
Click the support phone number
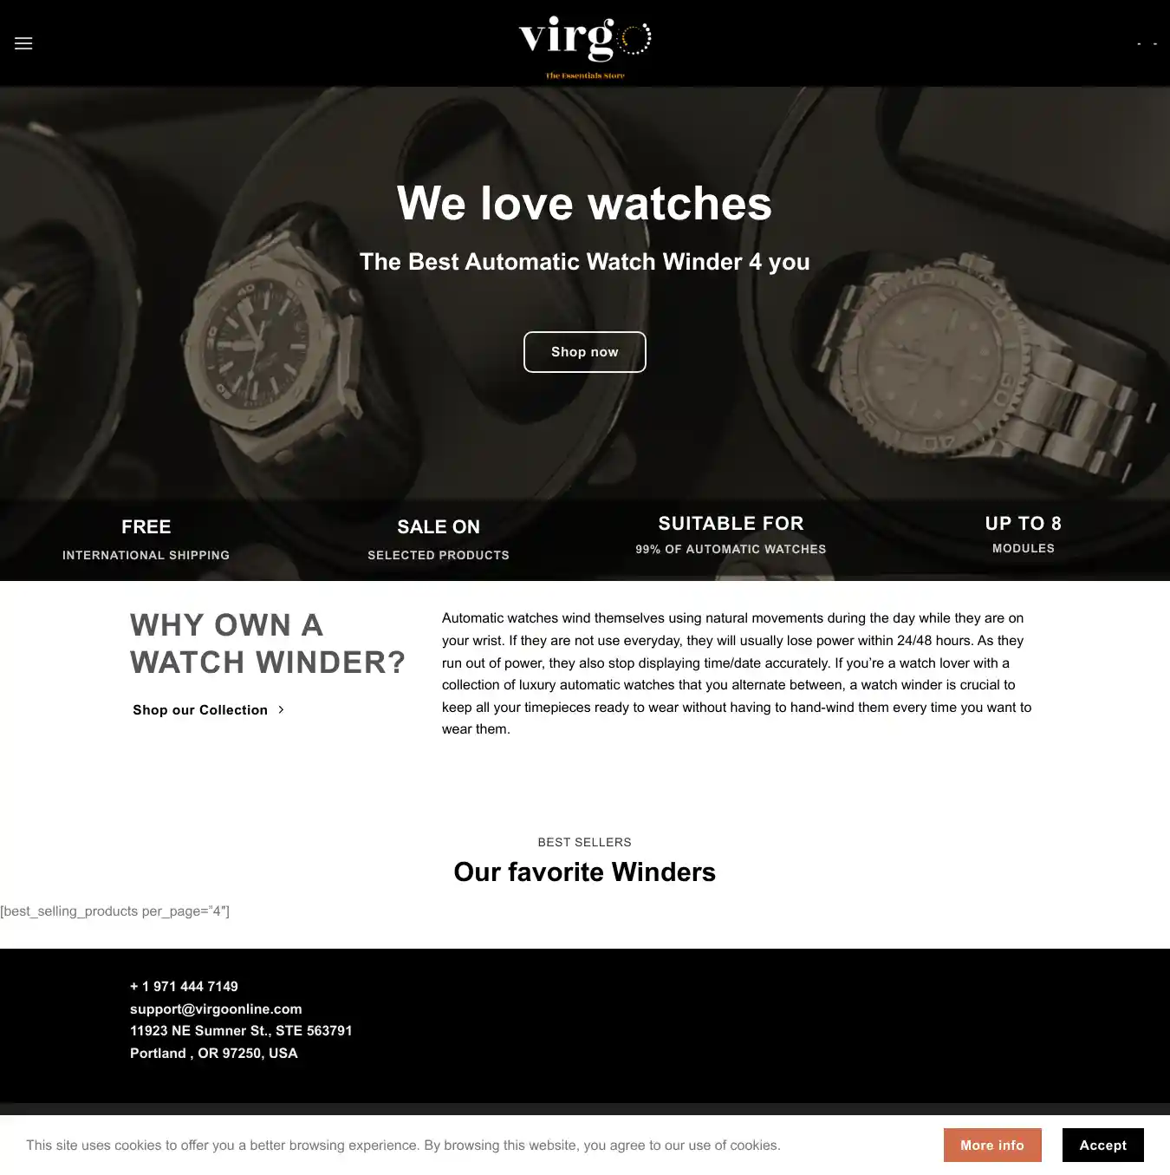pos(184,987)
